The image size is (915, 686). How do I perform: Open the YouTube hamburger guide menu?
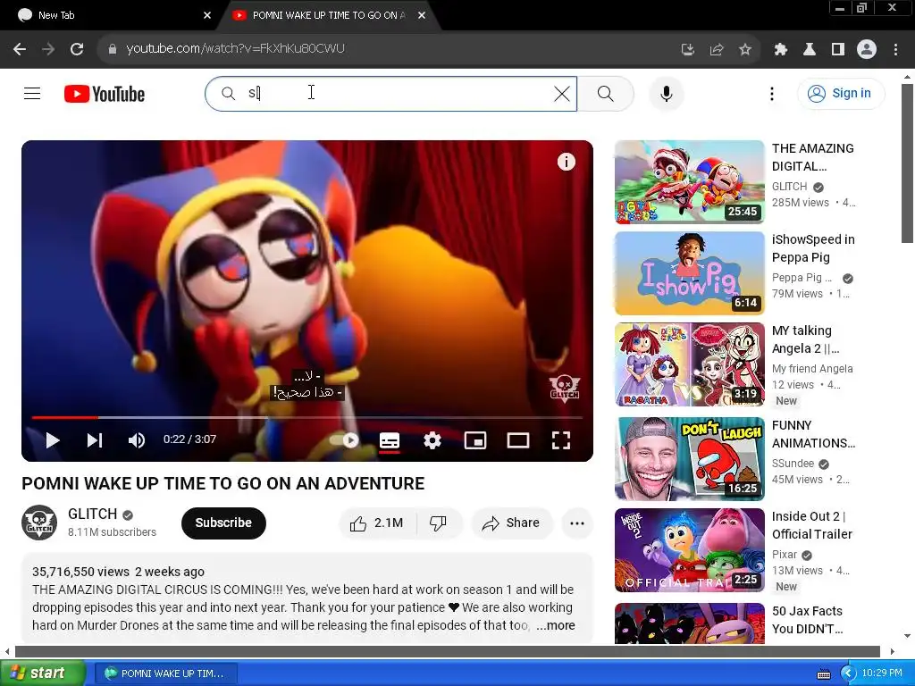point(32,93)
